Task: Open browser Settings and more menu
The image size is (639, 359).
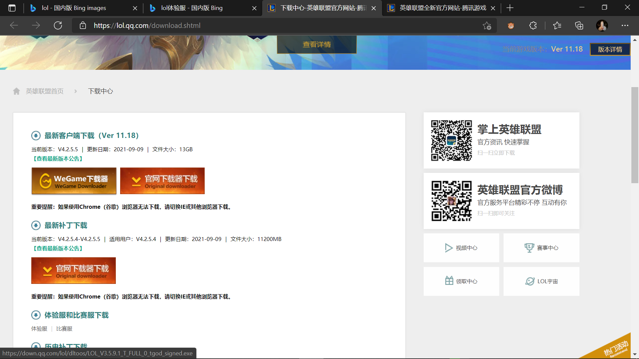Action: (x=625, y=25)
